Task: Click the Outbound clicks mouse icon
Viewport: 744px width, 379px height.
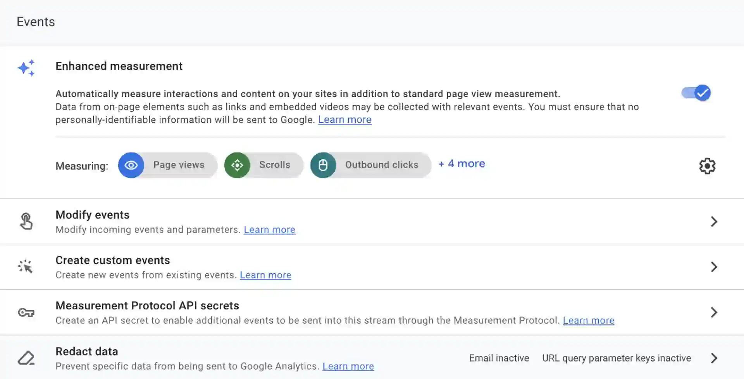Action: (323, 165)
